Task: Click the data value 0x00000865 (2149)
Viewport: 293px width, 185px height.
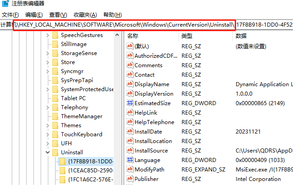Action: [260, 103]
